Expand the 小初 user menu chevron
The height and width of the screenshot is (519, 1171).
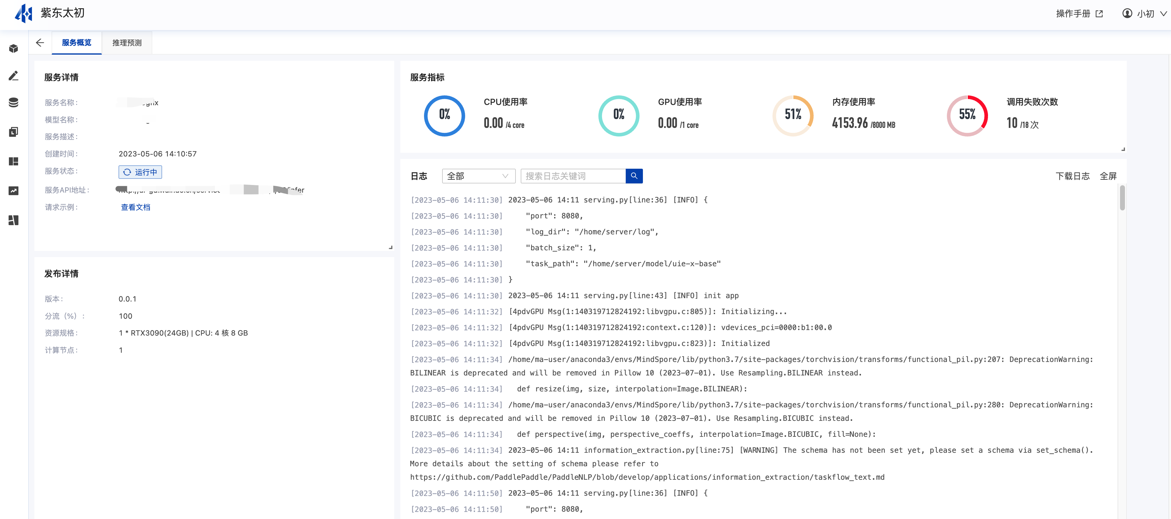1163,13
